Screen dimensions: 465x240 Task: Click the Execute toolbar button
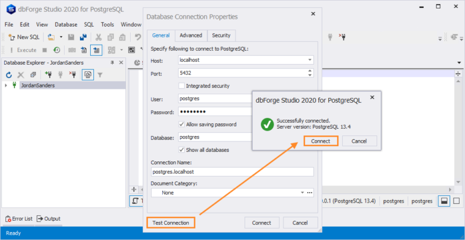[x=23, y=50]
